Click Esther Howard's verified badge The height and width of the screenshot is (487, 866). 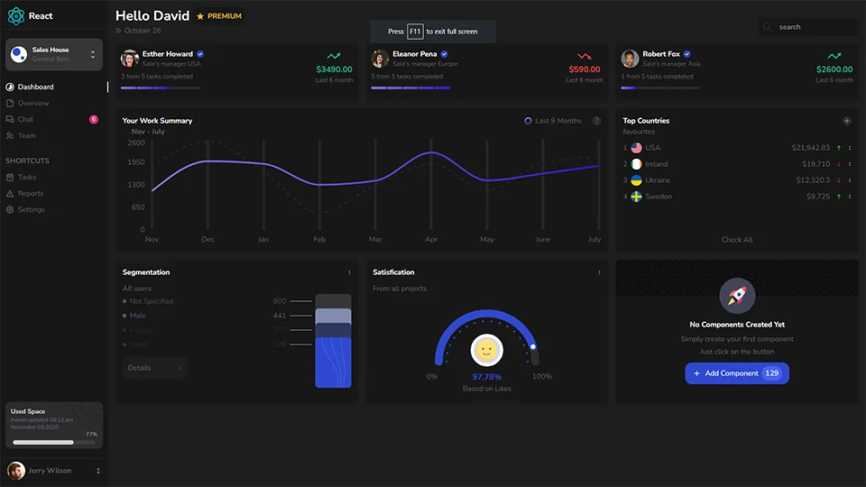[200, 54]
